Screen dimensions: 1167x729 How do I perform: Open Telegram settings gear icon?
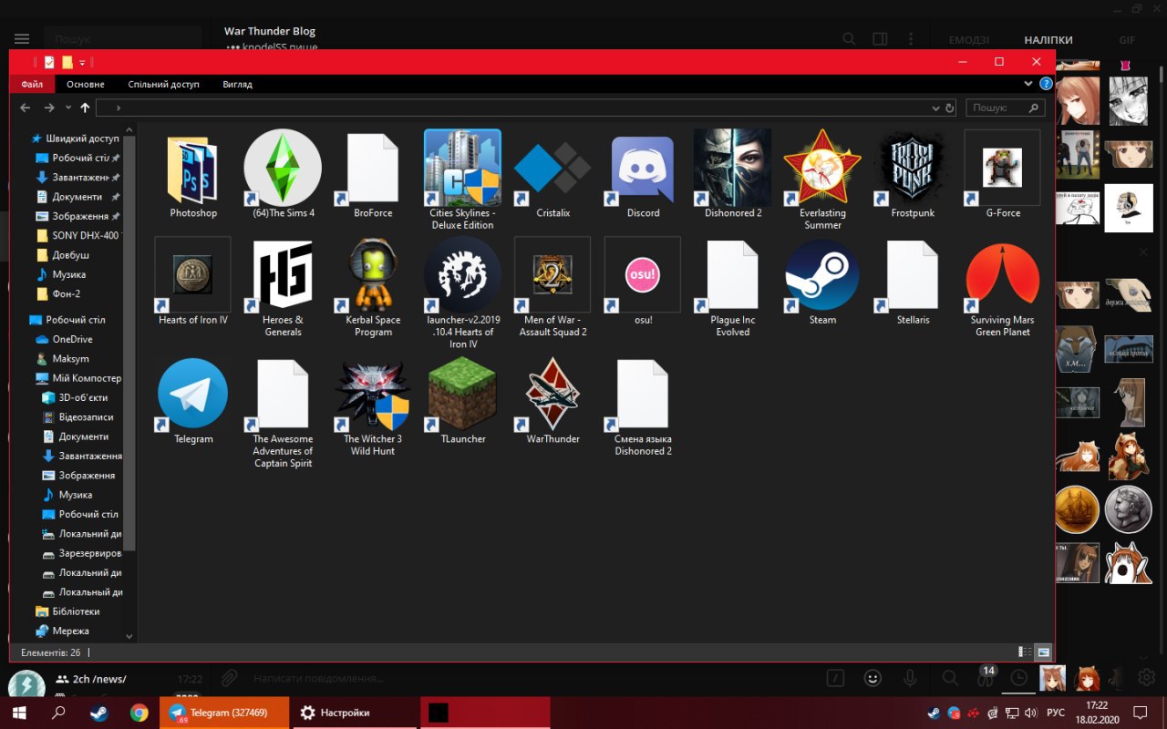click(x=1146, y=677)
